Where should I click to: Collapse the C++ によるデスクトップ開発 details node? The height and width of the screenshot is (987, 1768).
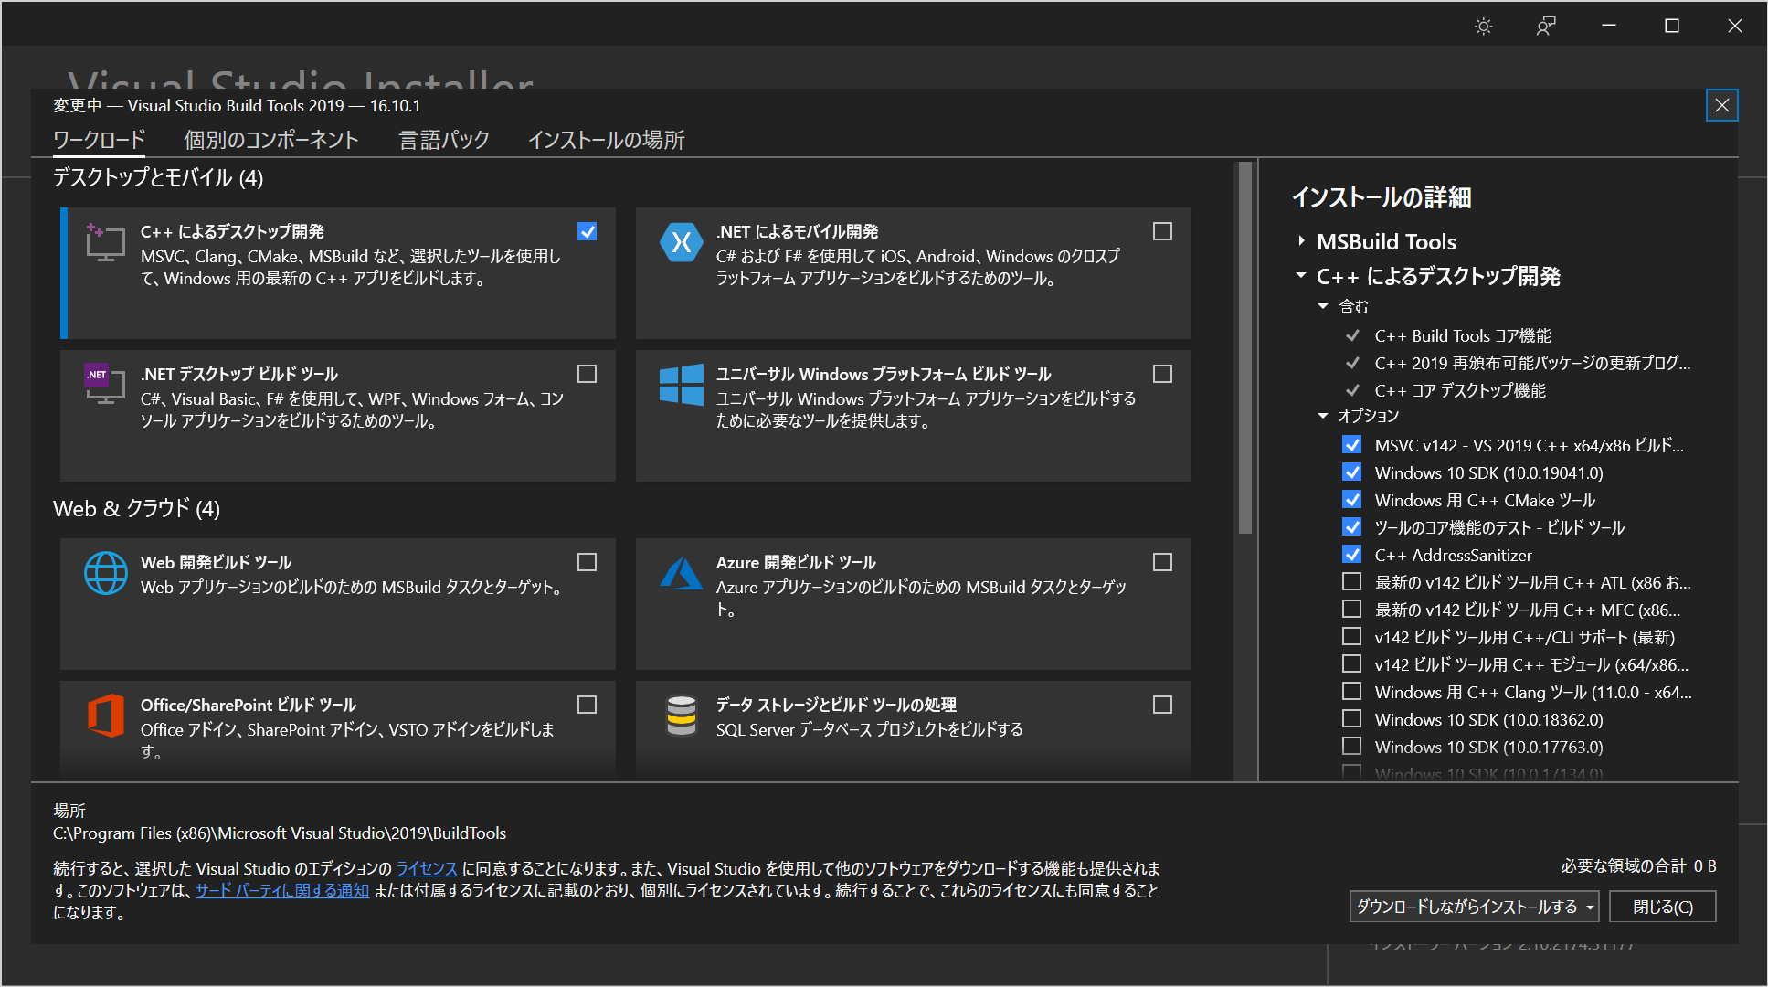pyautogui.click(x=1301, y=275)
